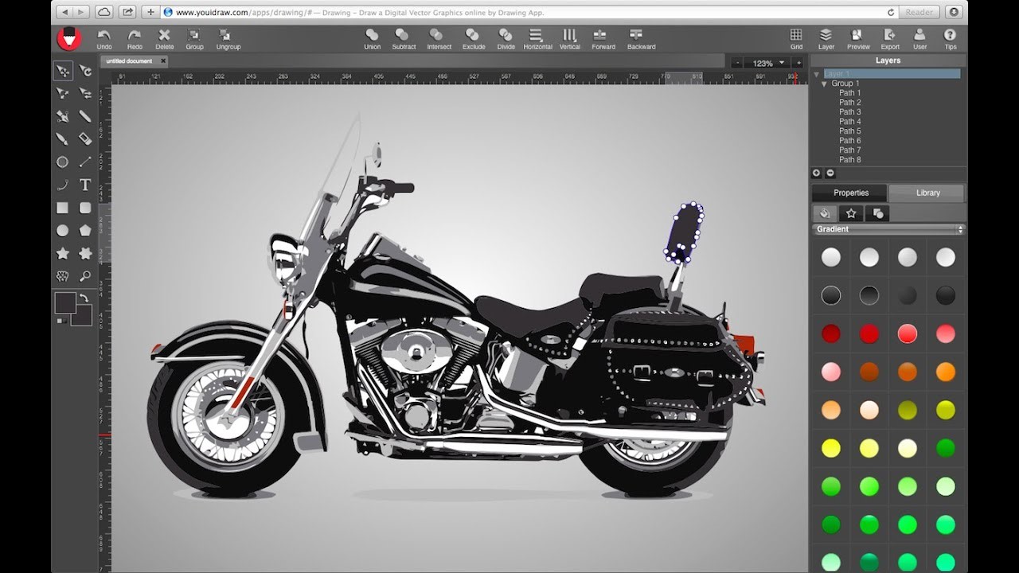
Task: Open the Gradient type dropdown
Action: pyautogui.click(x=959, y=229)
